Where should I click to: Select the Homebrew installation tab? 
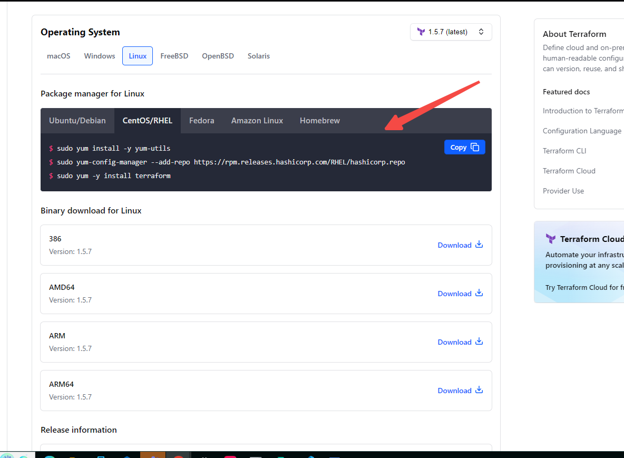tap(320, 121)
